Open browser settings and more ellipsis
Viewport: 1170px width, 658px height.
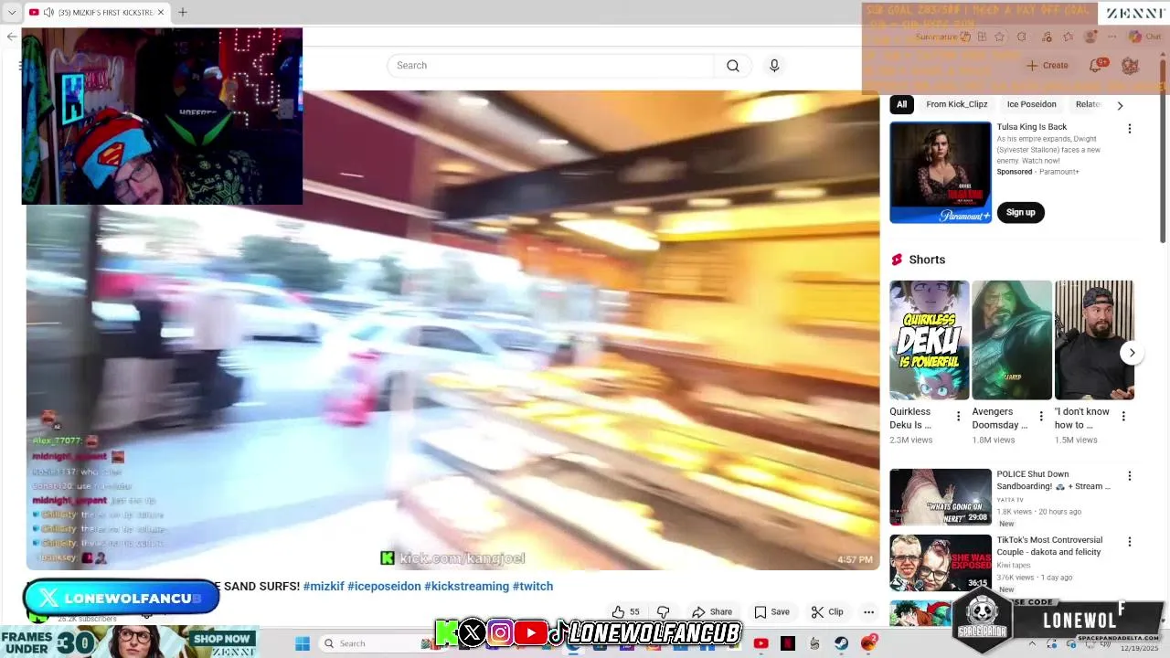coord(1111,37)
